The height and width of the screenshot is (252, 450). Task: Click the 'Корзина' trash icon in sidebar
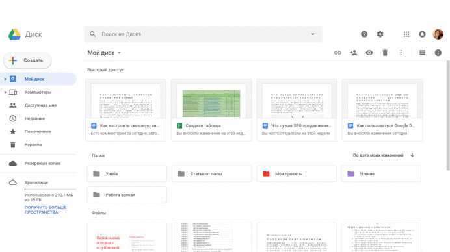click(x=13, y=145)
